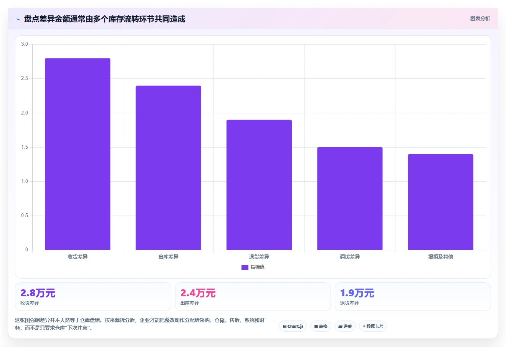This screenshot has height=347, width=506.
Task: Click the lightning icon beside the chart title
Action: tap(18, 19)
